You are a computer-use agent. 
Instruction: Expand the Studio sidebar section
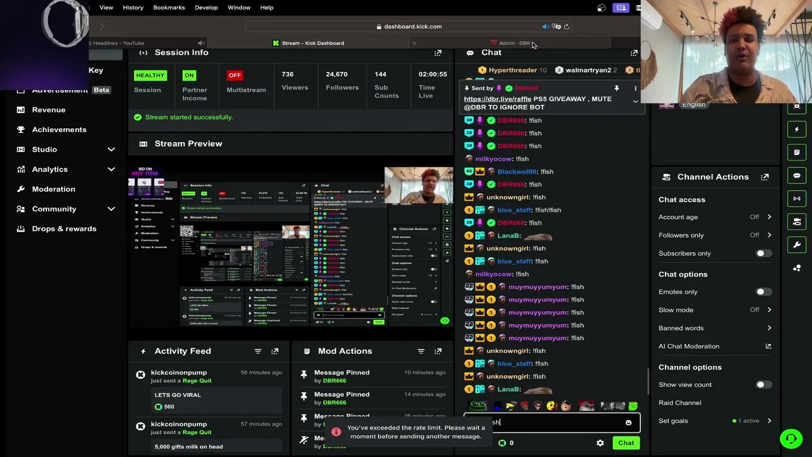coord(111,149)
